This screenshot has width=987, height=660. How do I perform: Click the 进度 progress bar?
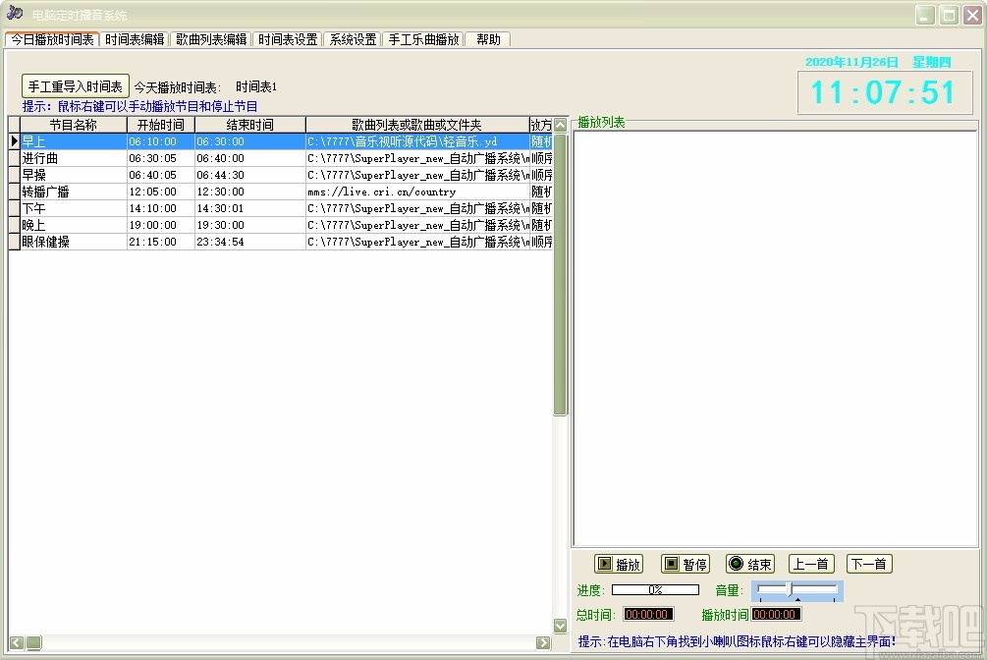click(x=655, y=589)
